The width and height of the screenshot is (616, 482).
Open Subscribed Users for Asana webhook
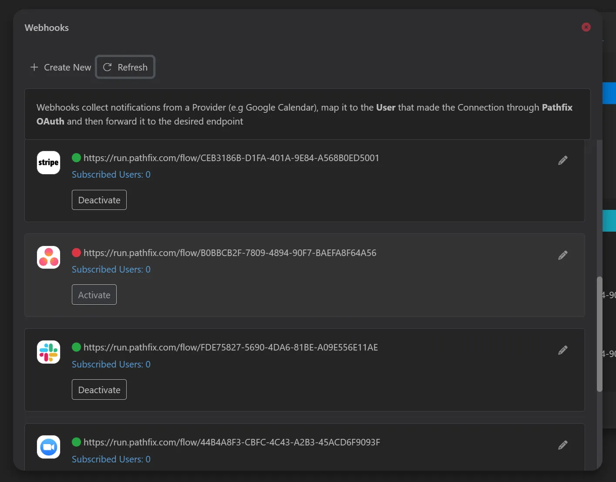point(111,270)
